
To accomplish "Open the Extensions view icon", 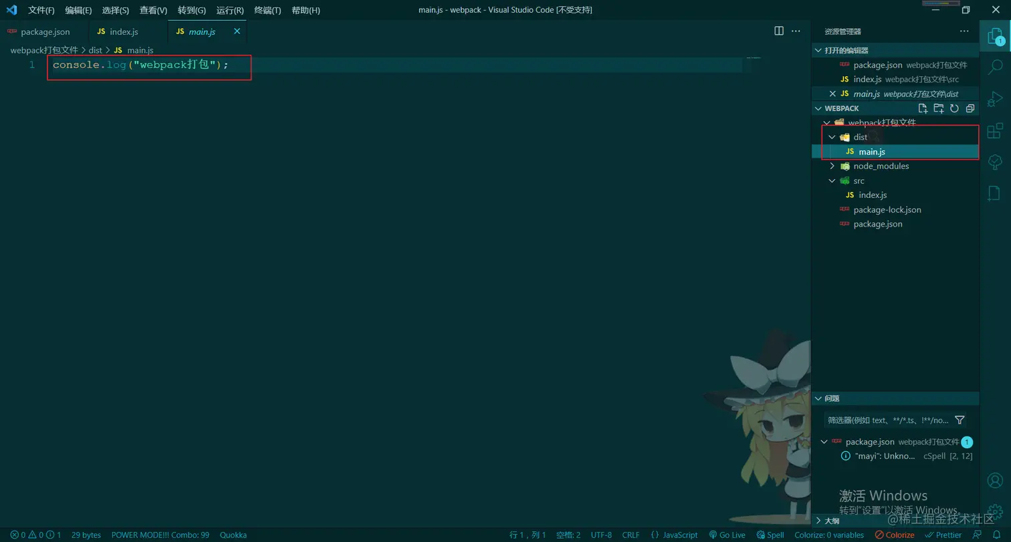I will 995,130.
